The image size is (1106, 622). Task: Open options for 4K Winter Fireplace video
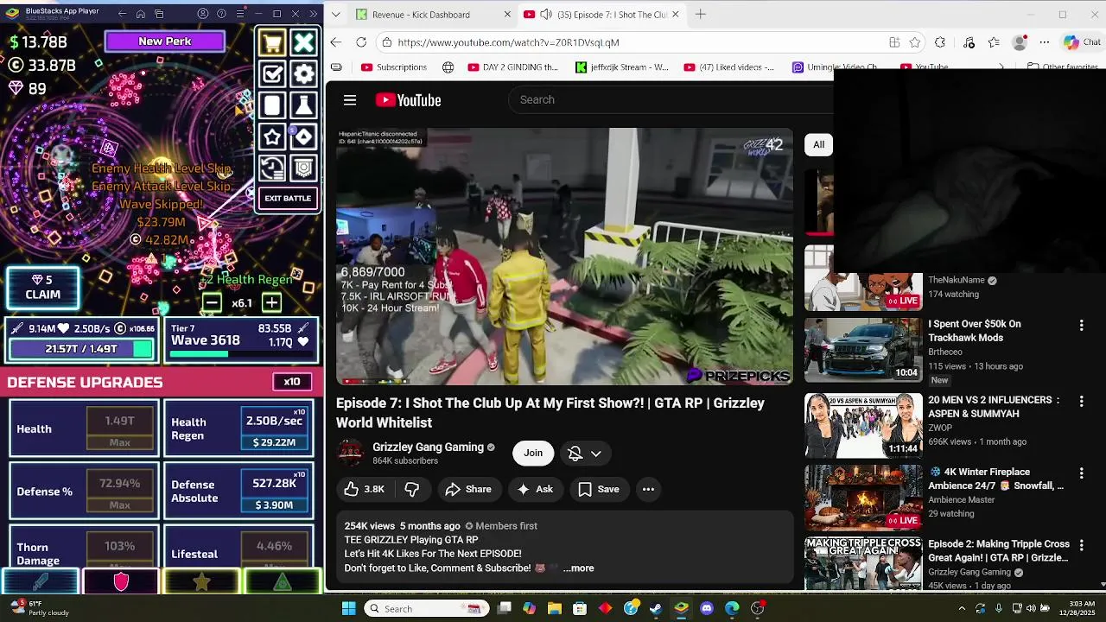(1081, 473)
